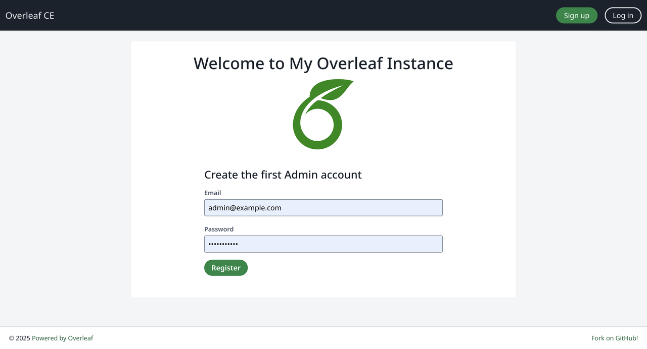Click the Register button's text label
This screenshot has height=349, width=647.
(225, 267)
